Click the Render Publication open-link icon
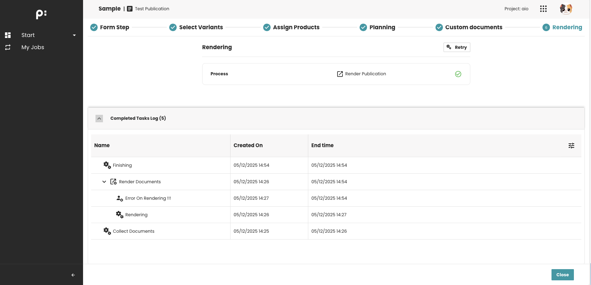Viewport: 591px width, 285px height. [340, 74]
